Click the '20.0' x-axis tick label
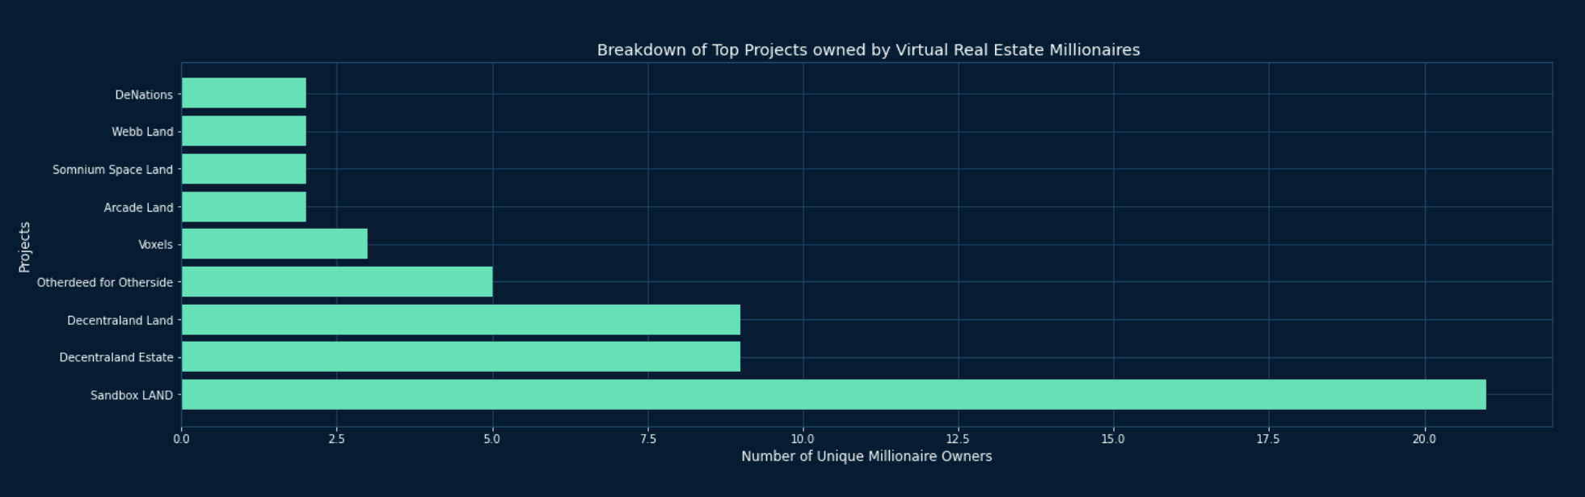 pyautogui.click(x=1424, y=440)
